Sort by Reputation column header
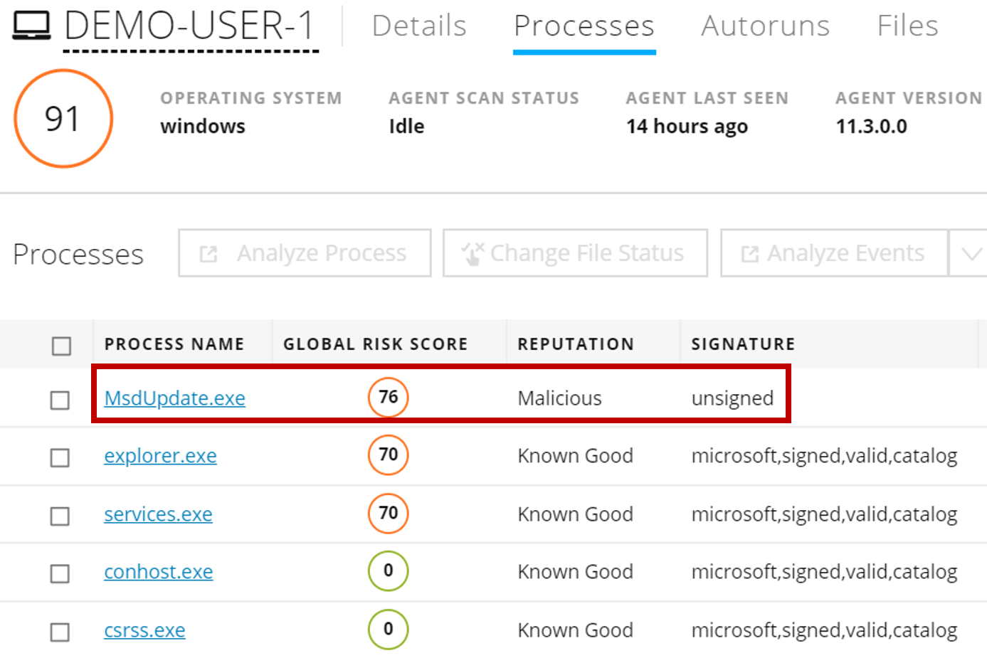 (x=575, y=344)
